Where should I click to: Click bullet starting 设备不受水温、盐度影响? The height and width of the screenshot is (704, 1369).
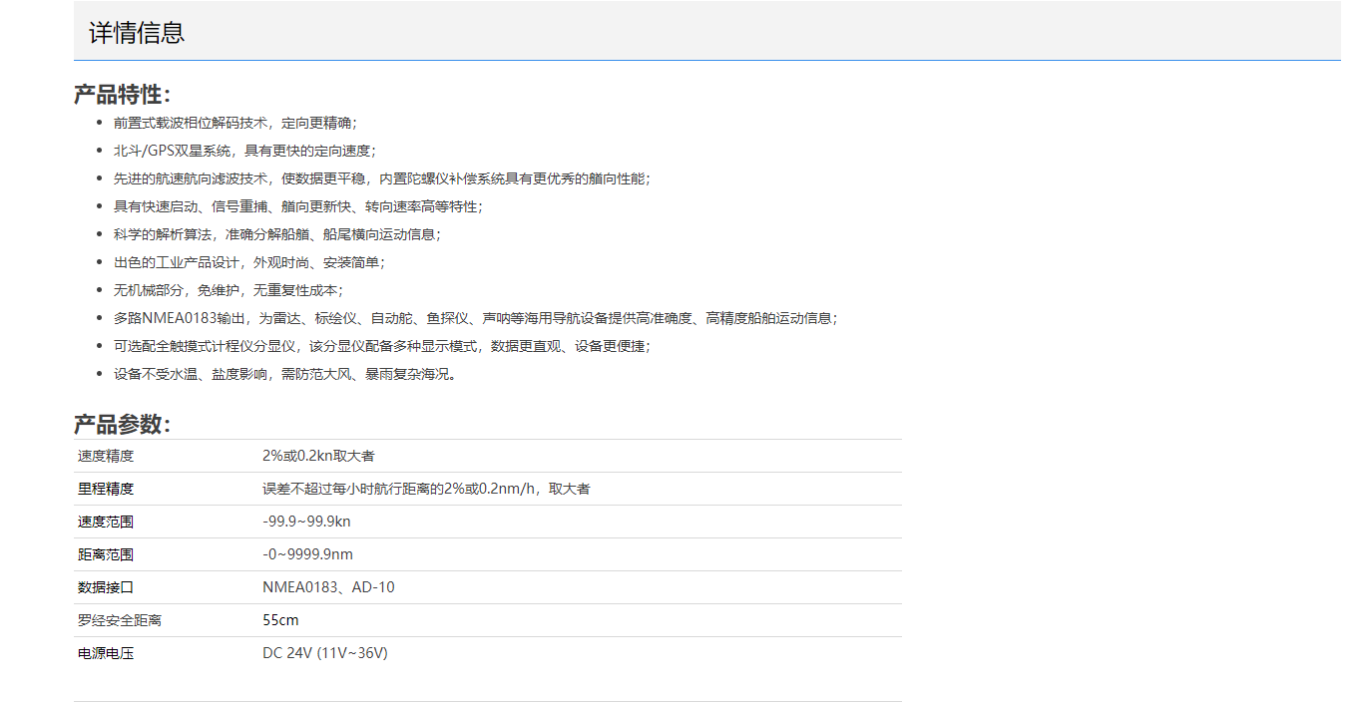coord(284,374)
